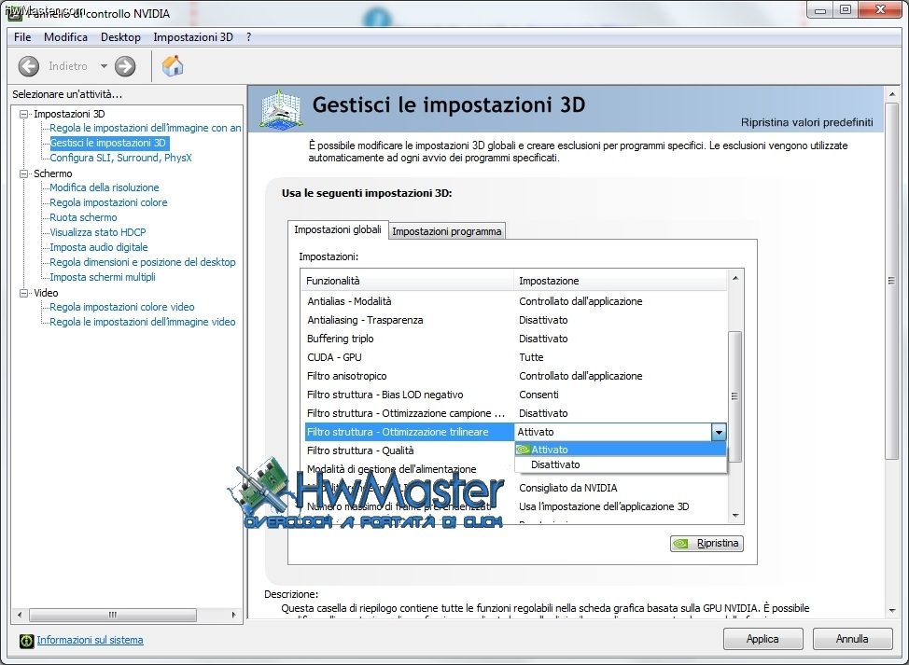Open the ? help menu
This screenshot has width=909, height=665.
click(248, 37)
